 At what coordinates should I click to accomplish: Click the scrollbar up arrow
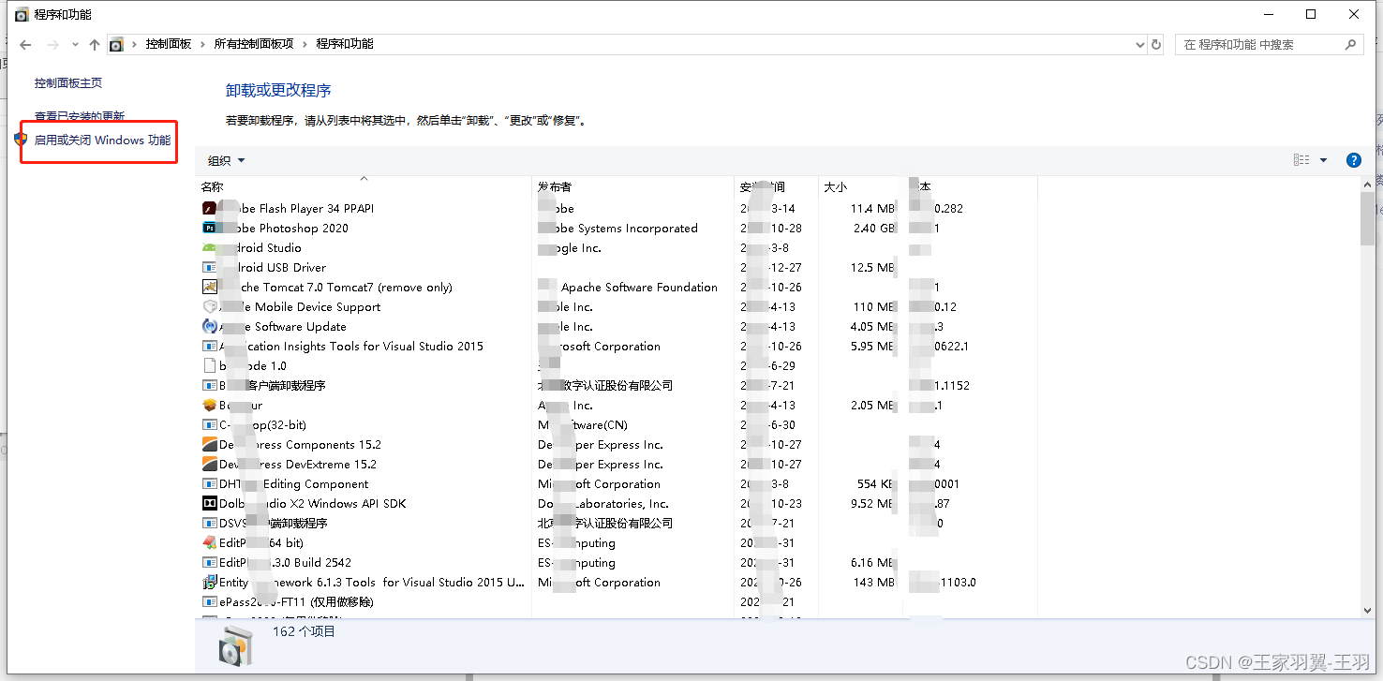point(1368,185)
